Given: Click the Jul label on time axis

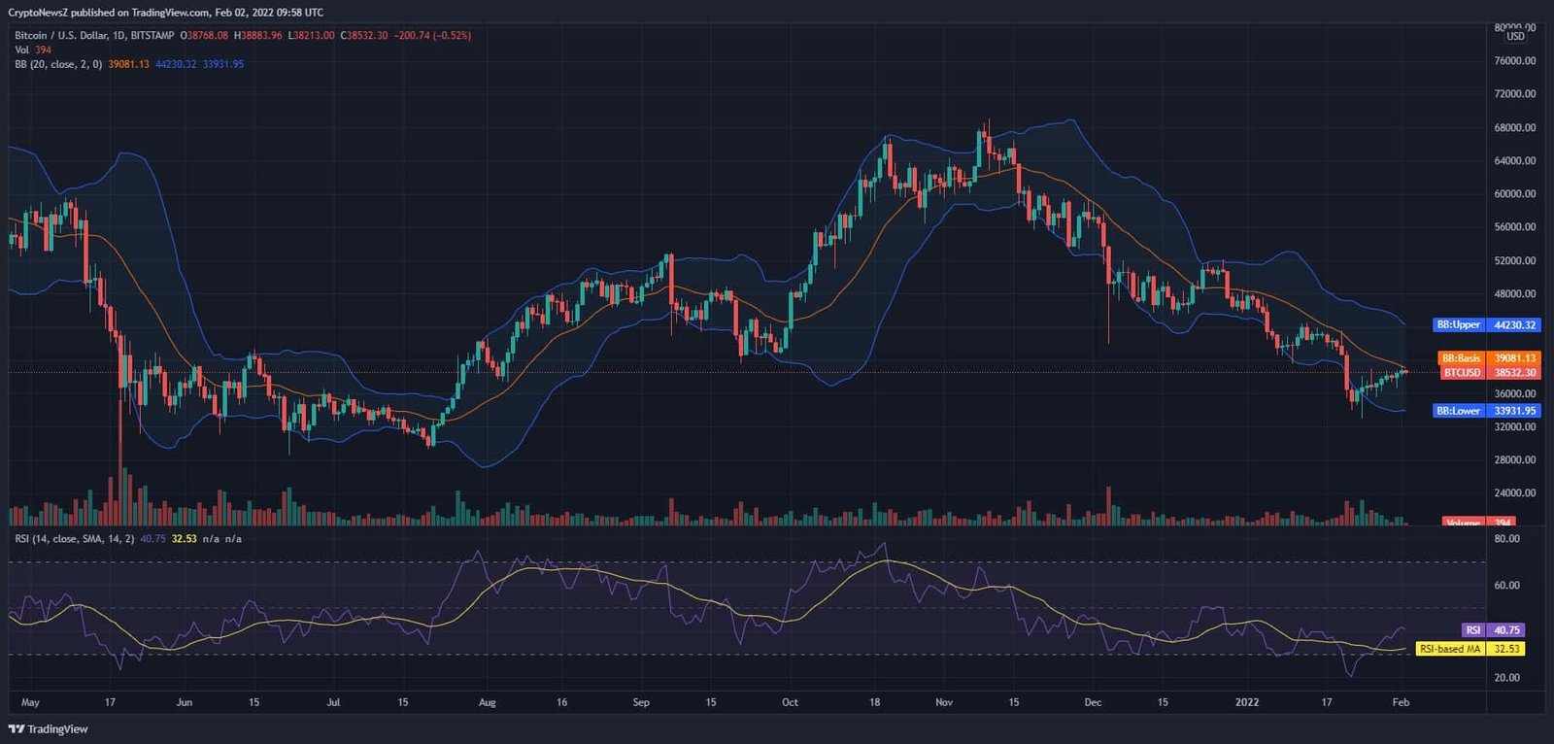Looking at the screenshot, I should click(x=333, y=702).
